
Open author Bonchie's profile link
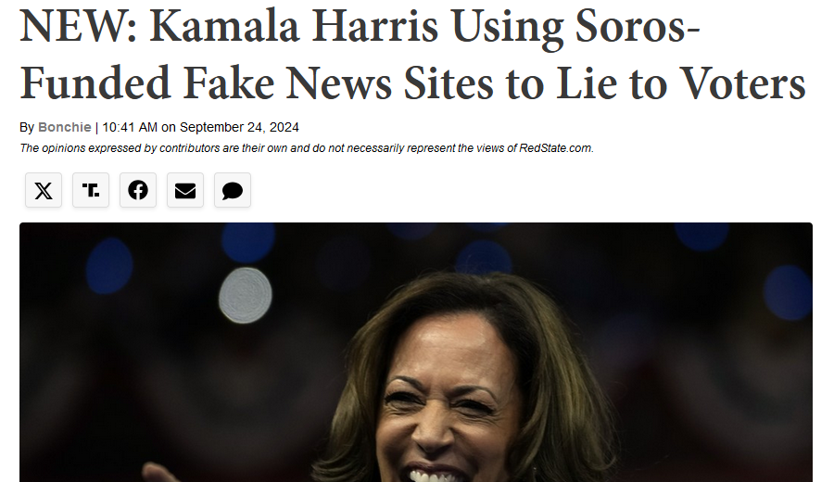(64, 127)
